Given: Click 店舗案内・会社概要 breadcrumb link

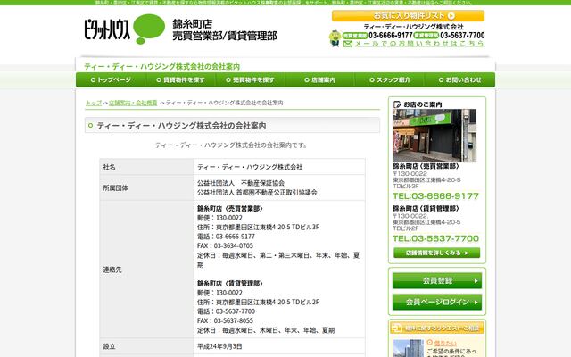Looking at the screenshot, I should (x=133, y=103).
